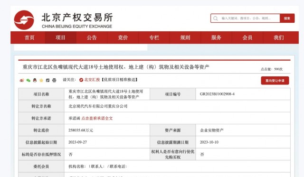Share to QQ penguin icon
The height and width of the screenshot is (177, 304).
point(35,80)
